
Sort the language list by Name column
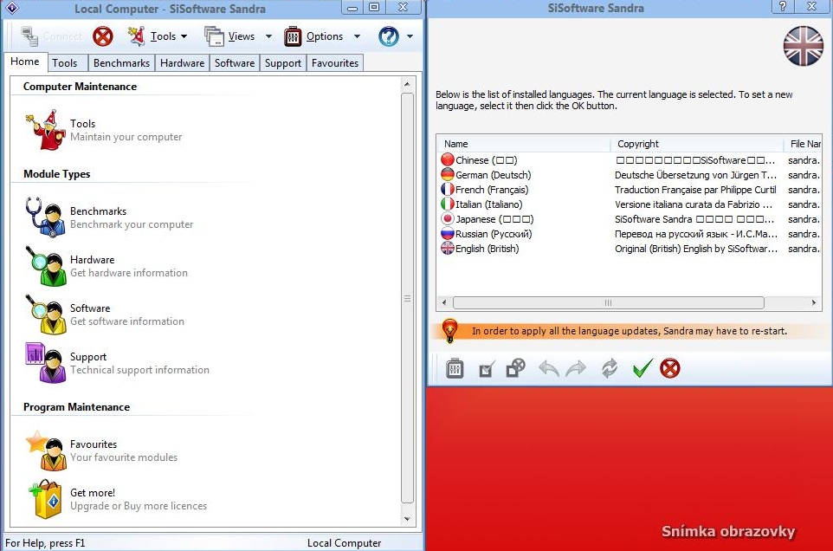coord(524,144)
